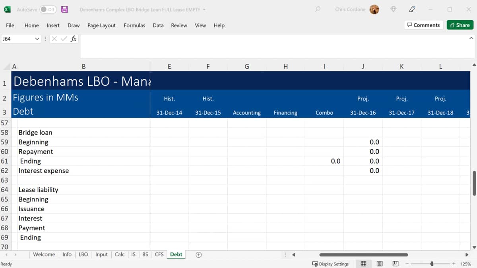Viewport: 477px width, 268px height.
Task: Select the active Debt sheet tab
Action: (x=176, y=255)
